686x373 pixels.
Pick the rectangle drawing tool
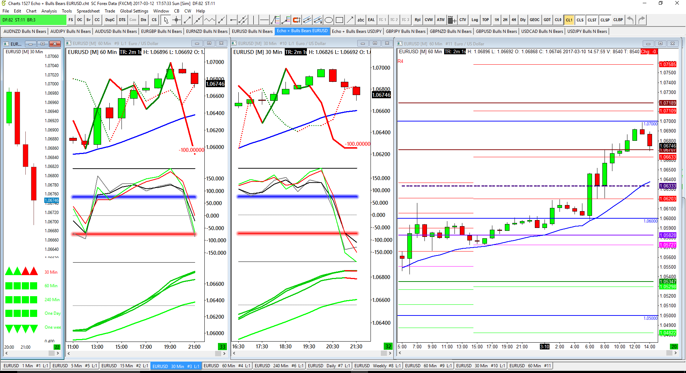(x=339, y=20)
